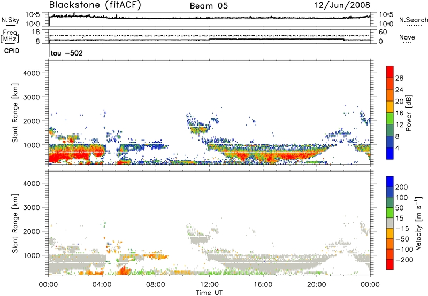The height and width of the screenshot is (296, 428).
Task: Click the "08:00" time tick label
Action: [x=156, y=285]
